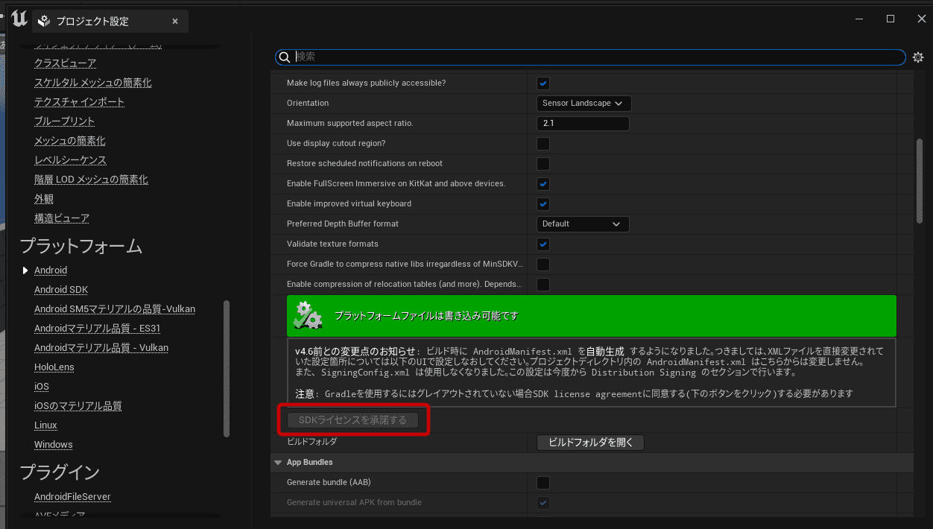Viewport: 933px width, 529px height.
Task: Click the Maximum supported aspect ratio field
Action: click(583, 123)
